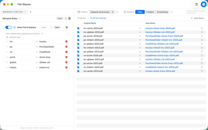Save the Batch Find & Replace preset
Viewport: 208px width, 130px height.
(57, 27)
